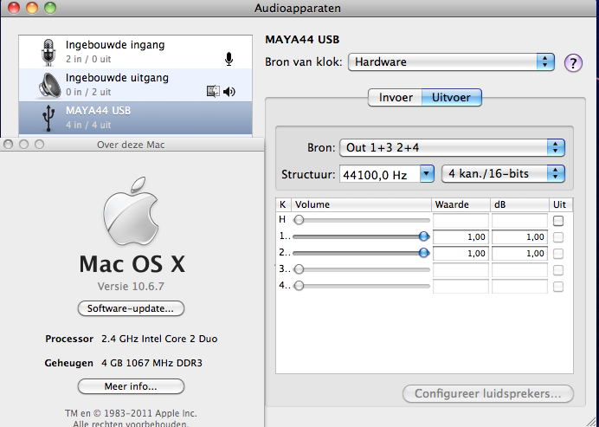Click the K column header
Viewport: 599px width, 427px height.
pyautogui.click(x=283, y=204)
